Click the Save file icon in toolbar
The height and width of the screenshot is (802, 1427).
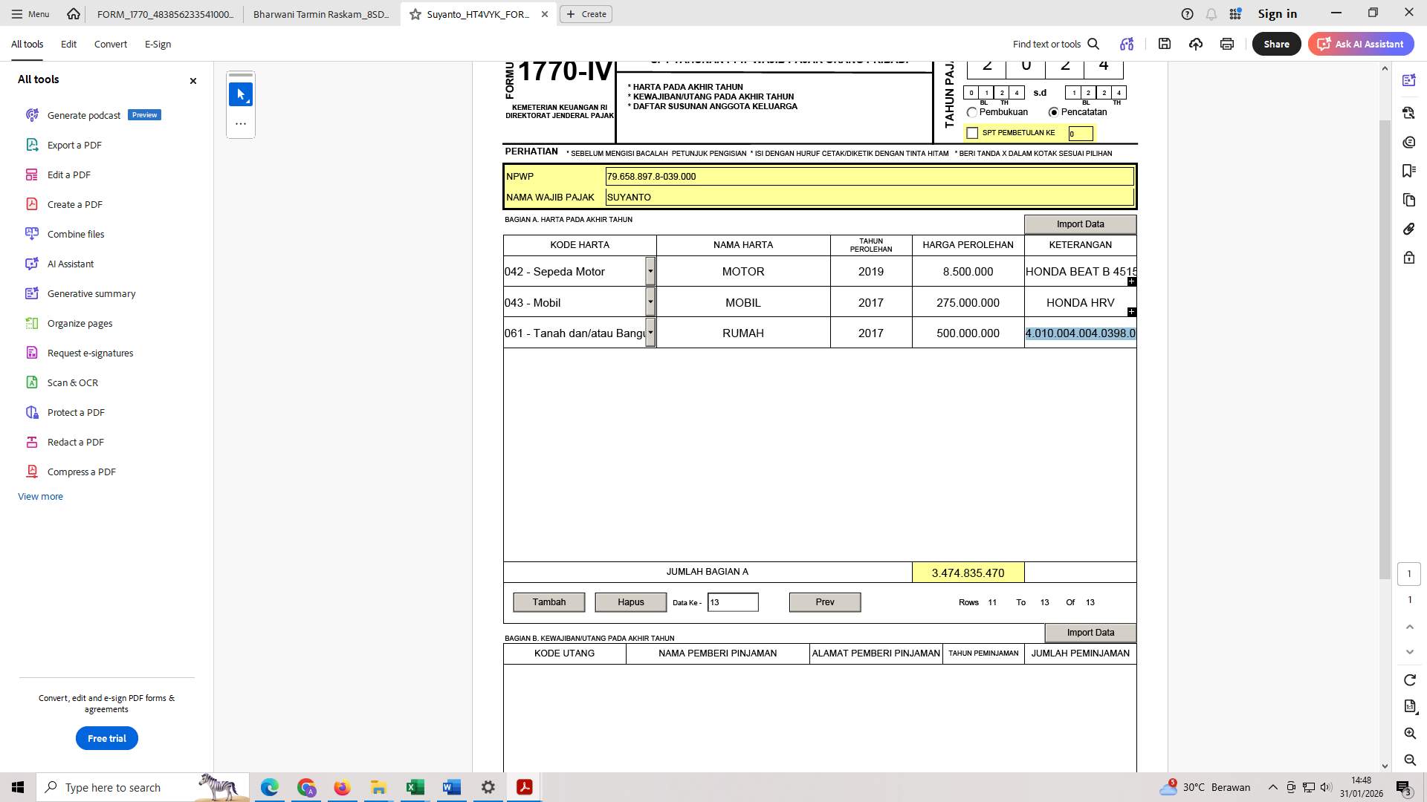pos(1165,44)
